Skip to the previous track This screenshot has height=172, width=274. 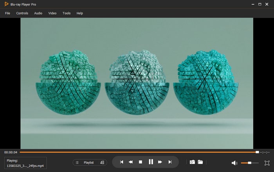[122, 162]
